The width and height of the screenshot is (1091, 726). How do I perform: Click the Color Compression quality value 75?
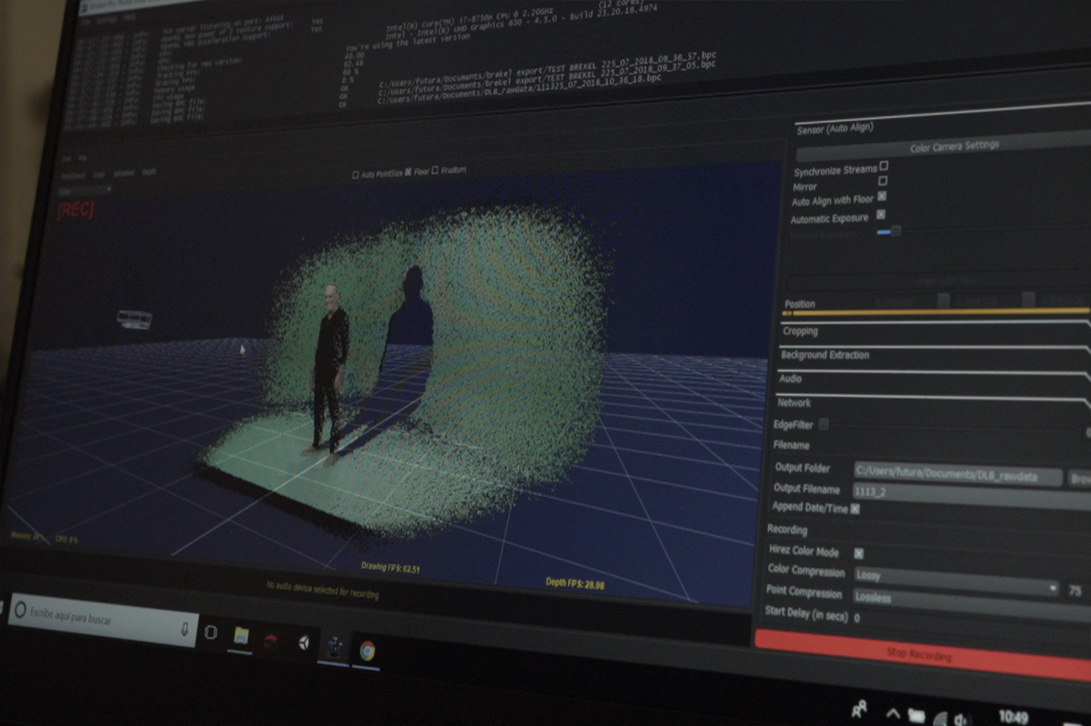coord(1075,590)
